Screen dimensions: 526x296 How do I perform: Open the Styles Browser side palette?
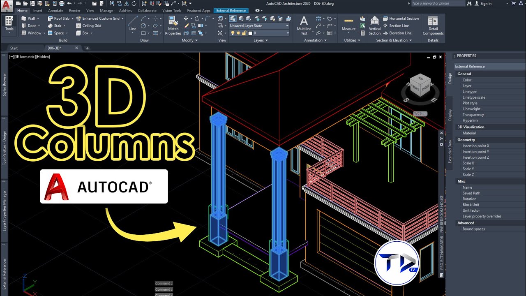5,85
